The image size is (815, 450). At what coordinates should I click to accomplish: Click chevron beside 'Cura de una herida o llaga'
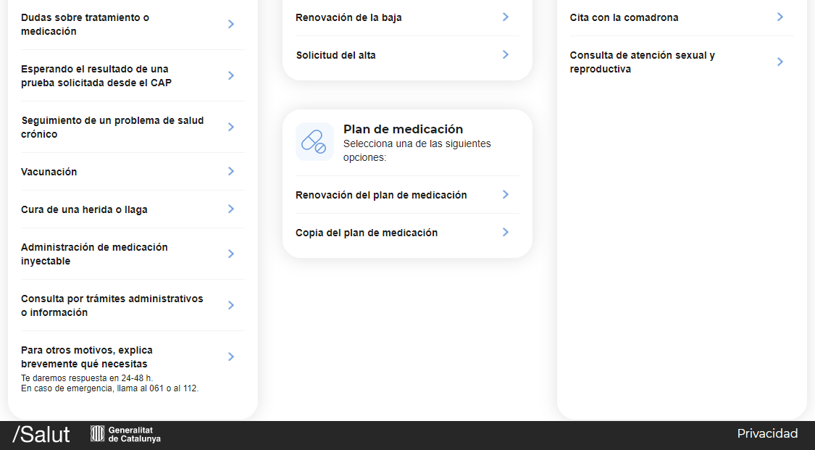click(x=231, y=209)
